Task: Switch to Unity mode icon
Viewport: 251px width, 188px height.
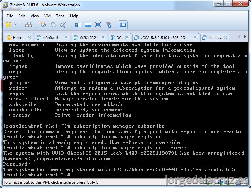Action: point(109,25)
